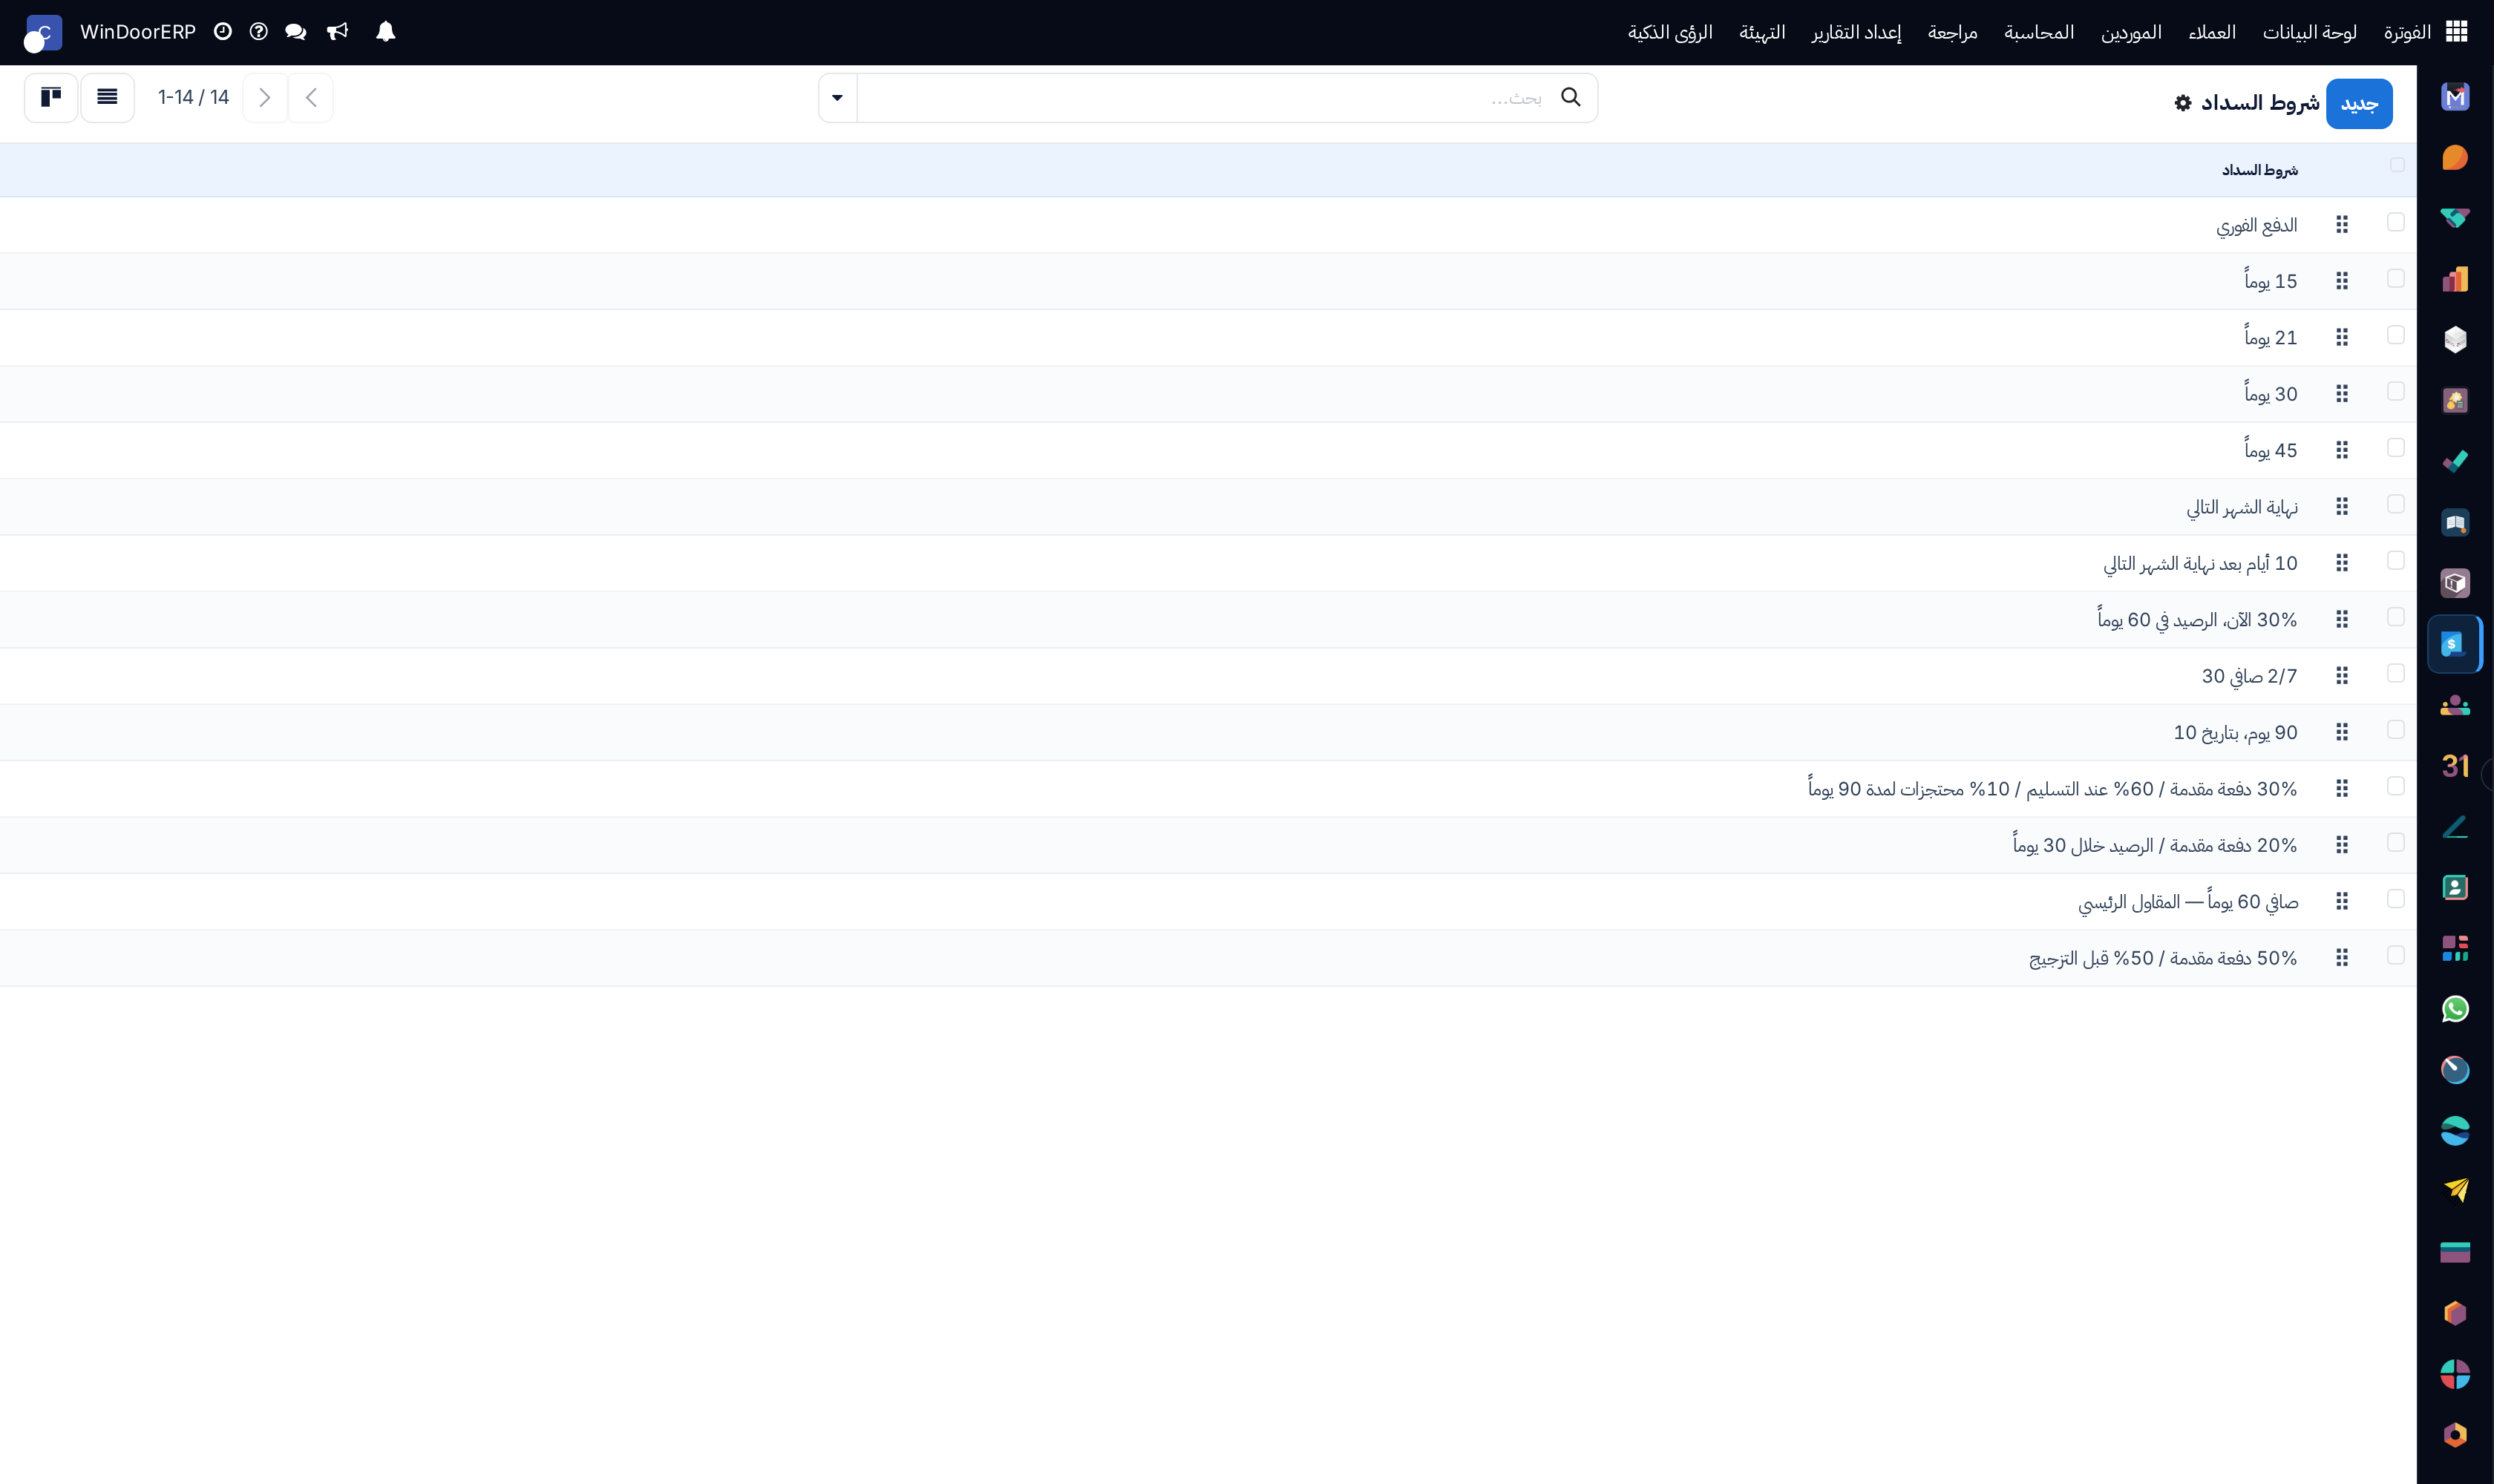The height and width of the screenshot is (1484, 2494).
Task: Open the الرؤى الذكية menu
Action: coord(1669,32)
